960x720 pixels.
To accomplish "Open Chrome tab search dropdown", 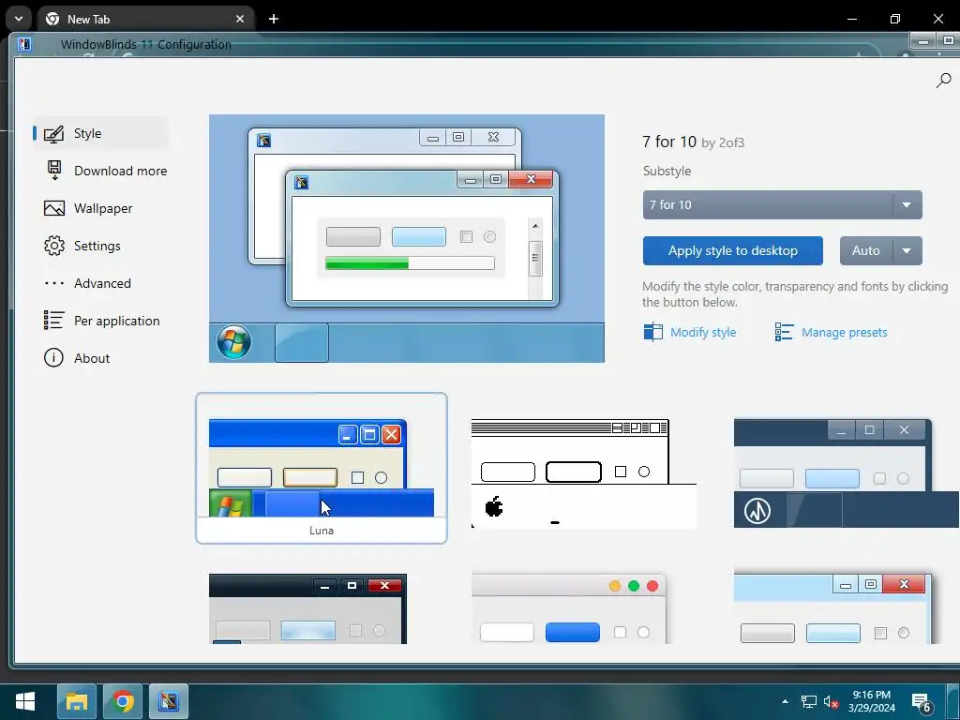I will [x=19, y=19].
